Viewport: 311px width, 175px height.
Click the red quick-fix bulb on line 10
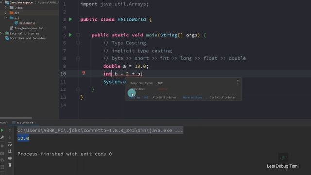tap(84, 73)
